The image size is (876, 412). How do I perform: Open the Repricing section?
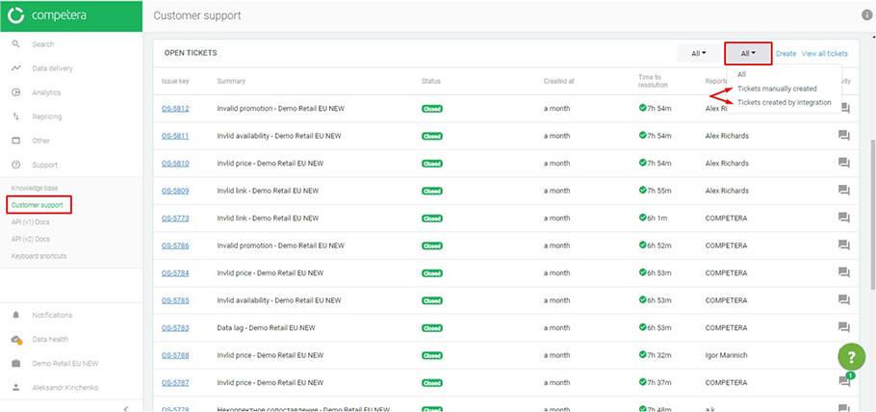[47, 116]
